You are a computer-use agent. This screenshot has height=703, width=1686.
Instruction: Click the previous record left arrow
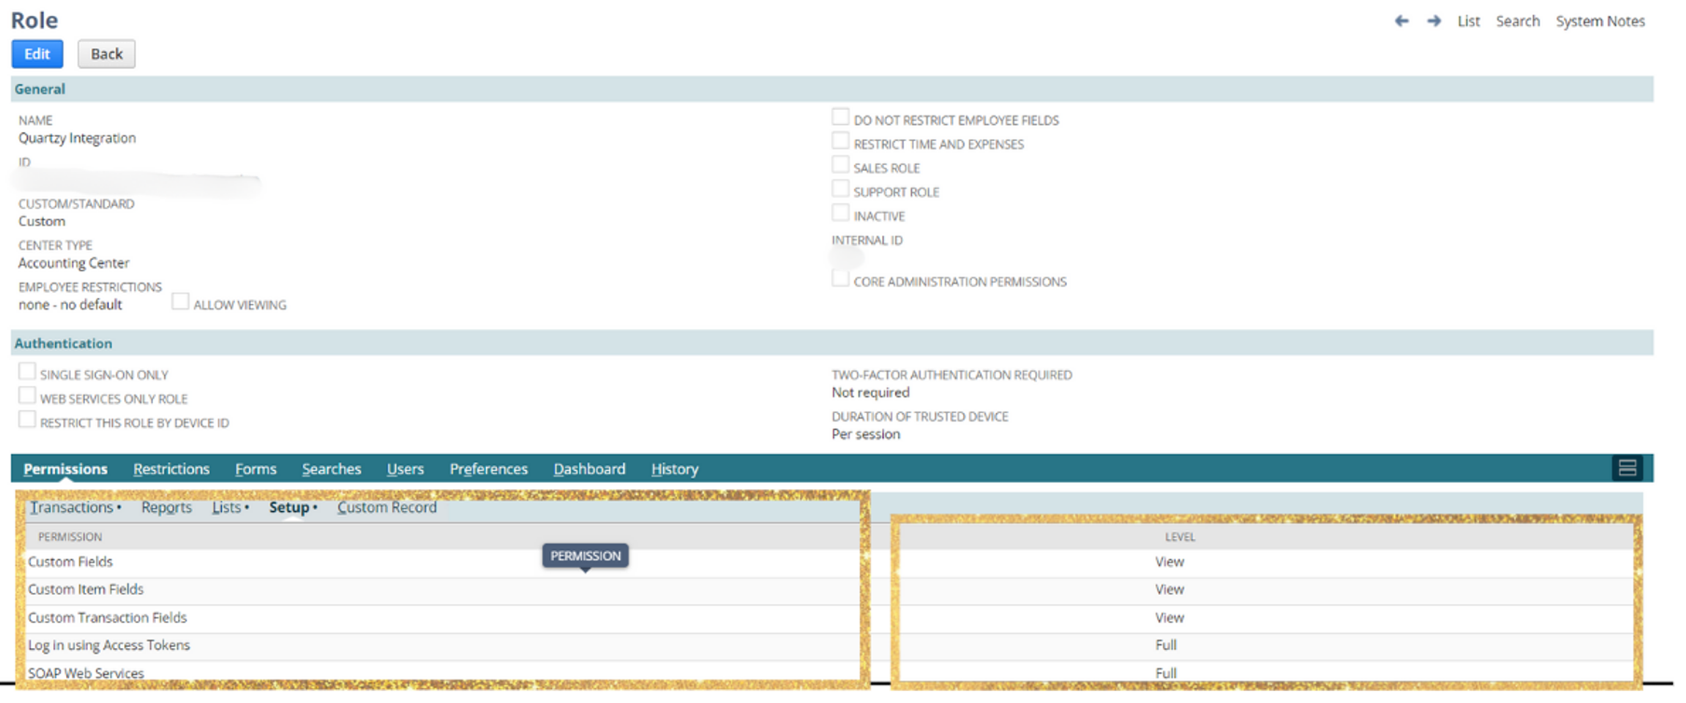coord(1401,21)
